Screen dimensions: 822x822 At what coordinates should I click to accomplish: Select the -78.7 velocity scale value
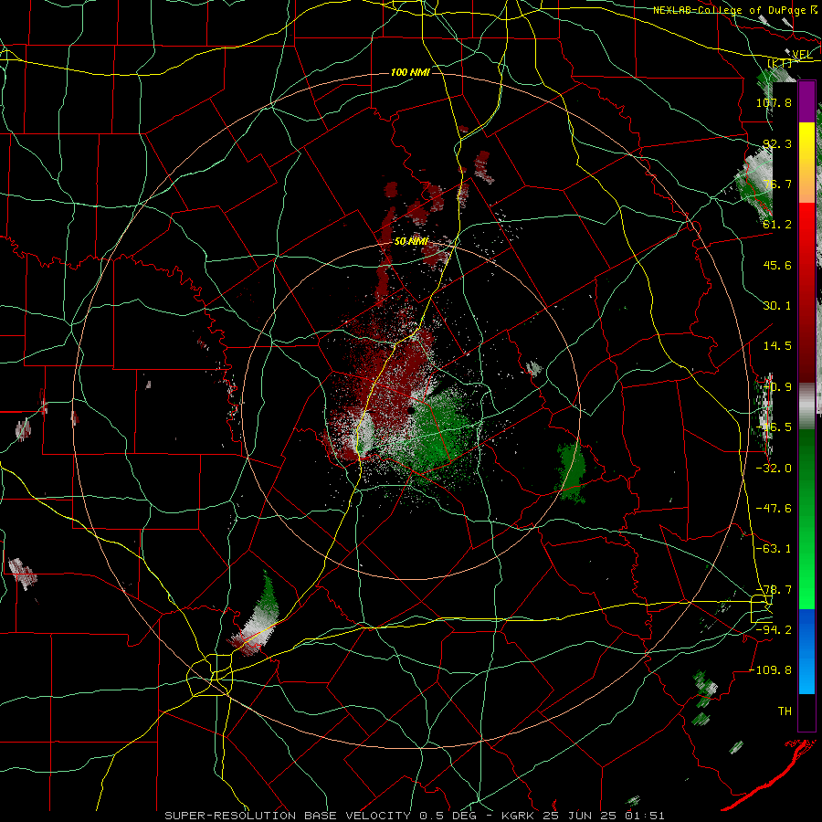774,590
